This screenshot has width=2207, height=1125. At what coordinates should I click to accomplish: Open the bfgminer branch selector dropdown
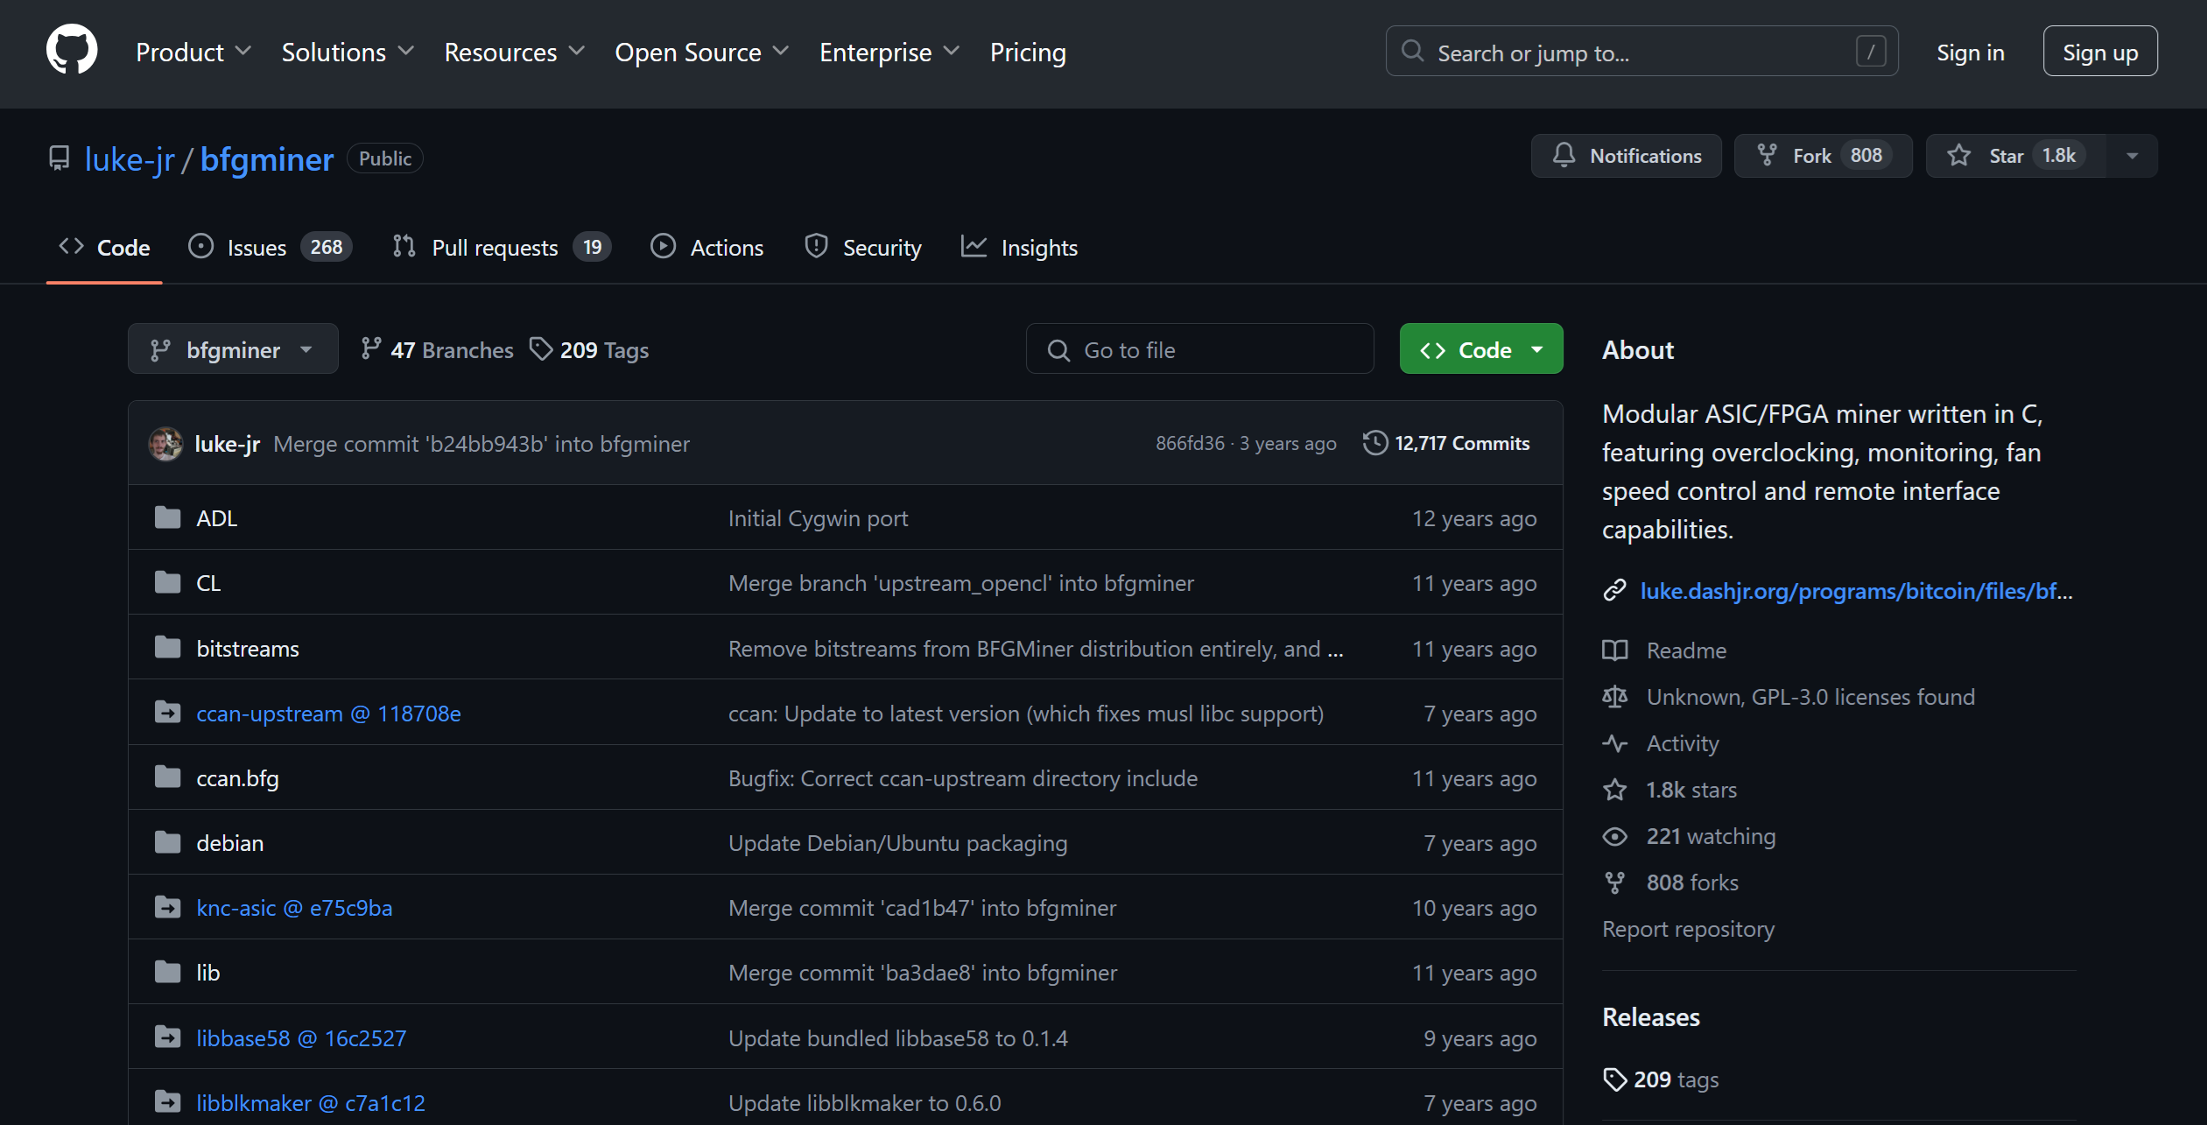point(233,349)
